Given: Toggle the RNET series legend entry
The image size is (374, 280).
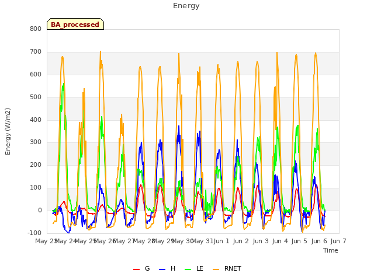Looking at the screenshot, I should point(227,268).
